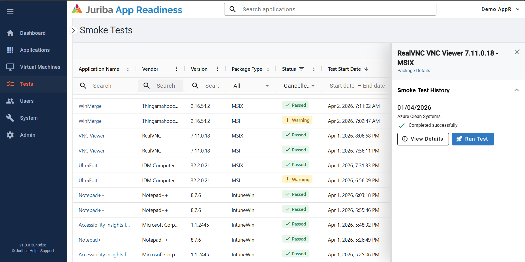525x262 pixels.
Task: Click the Warning status badge for WinMerge MSI
Action: point(297,120)
